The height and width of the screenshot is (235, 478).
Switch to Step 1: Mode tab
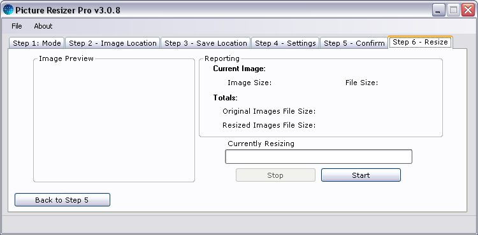(x=36, y=43)
